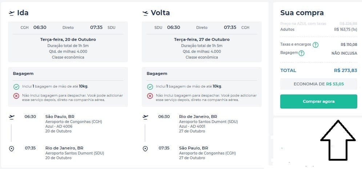Select the TOTAL R$ 273,83 amount

tap(346, 71)
